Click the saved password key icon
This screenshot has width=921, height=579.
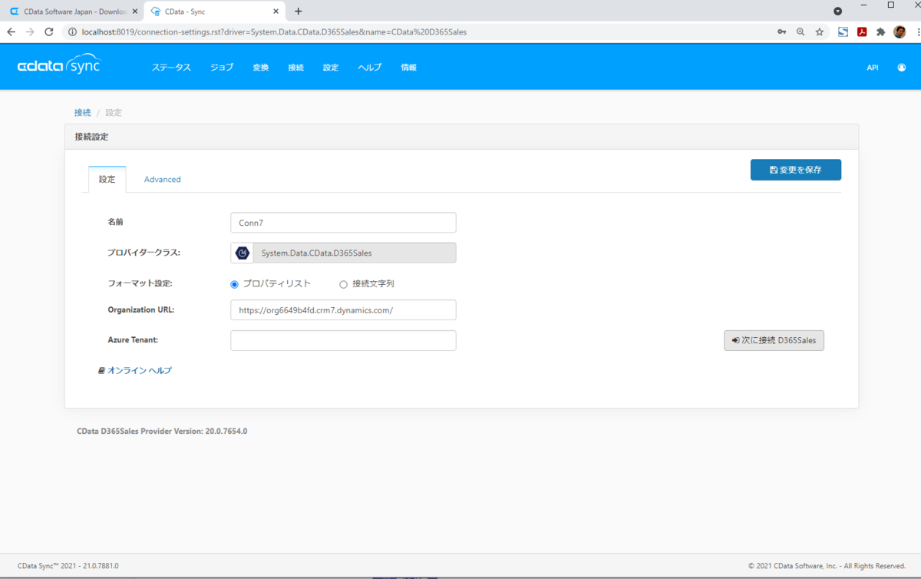point(781,32)
